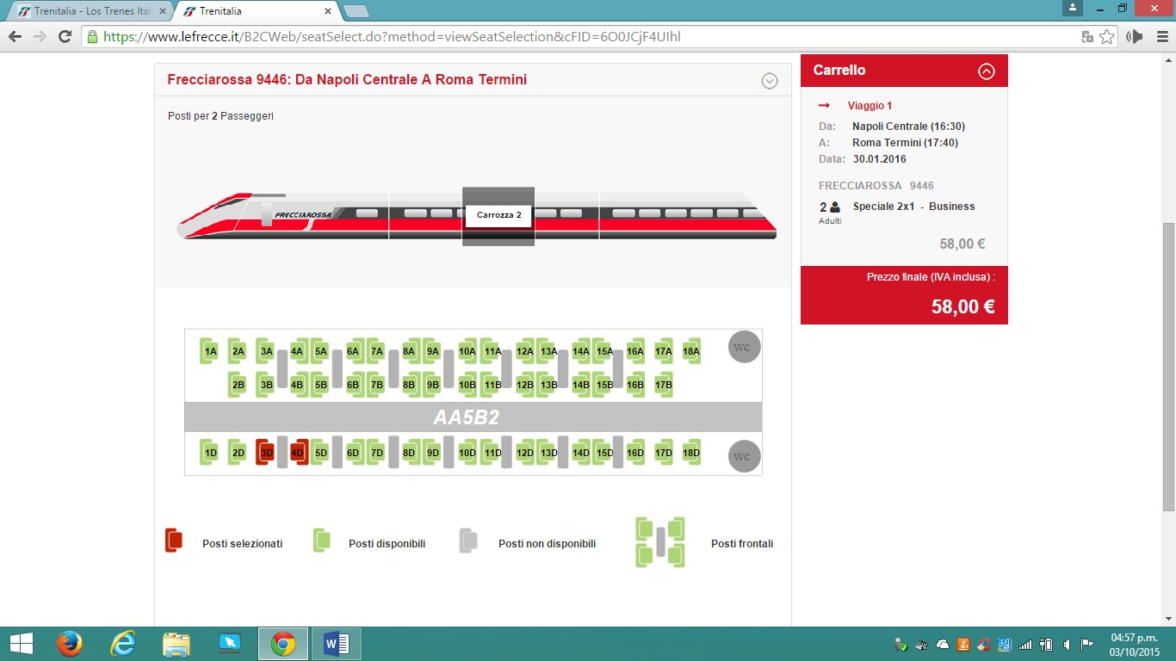1176x661 pixels.
Task: Click seat 8D in the bottom row
Action: pyautogui.click(x=409, y=453)
